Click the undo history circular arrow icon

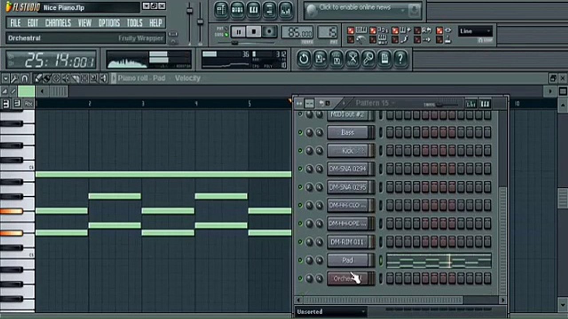[304, 58]
